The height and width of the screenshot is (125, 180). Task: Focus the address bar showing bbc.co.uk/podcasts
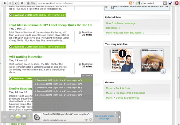coord(83,3)
